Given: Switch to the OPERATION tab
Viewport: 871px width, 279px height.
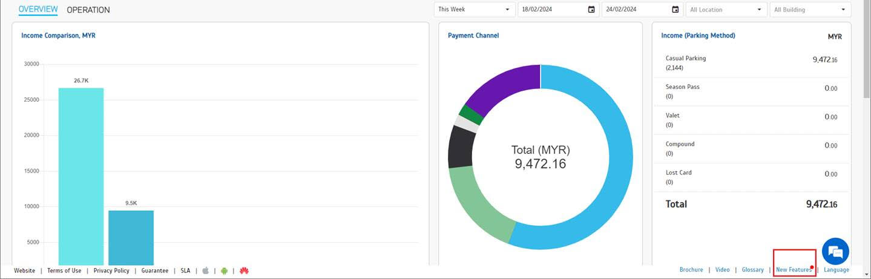Looking at the screenshot, I should (88, 10).
